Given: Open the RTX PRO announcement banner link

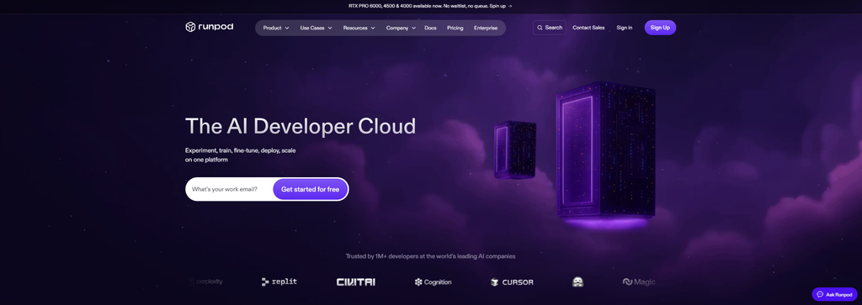Looking at the screenshot, I should (430, 6).
